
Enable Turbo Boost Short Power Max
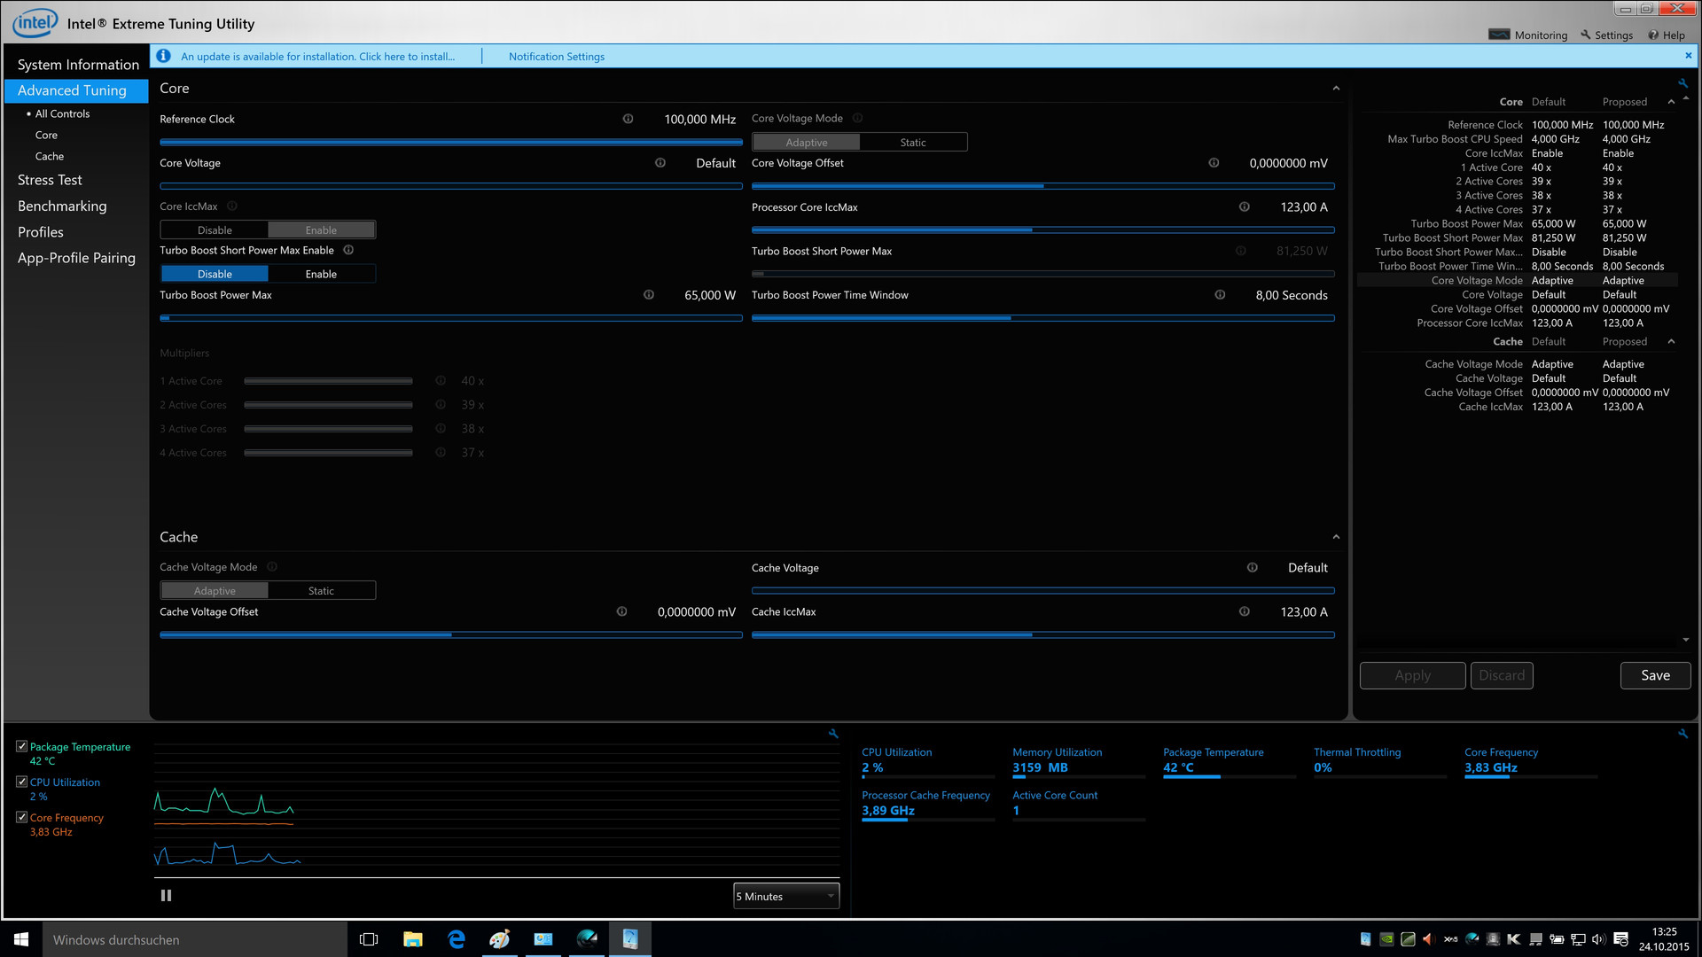pyautogui.click(x=321, y=275)
